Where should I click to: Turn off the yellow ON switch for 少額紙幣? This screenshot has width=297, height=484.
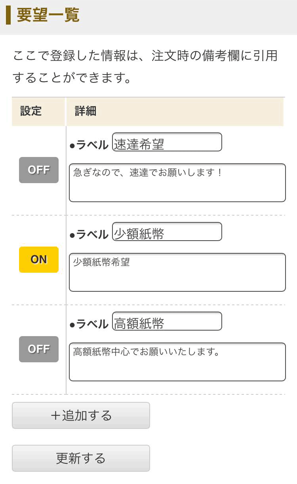(x=39, y=260)
